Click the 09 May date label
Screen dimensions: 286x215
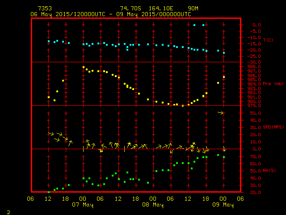point(223,205)
